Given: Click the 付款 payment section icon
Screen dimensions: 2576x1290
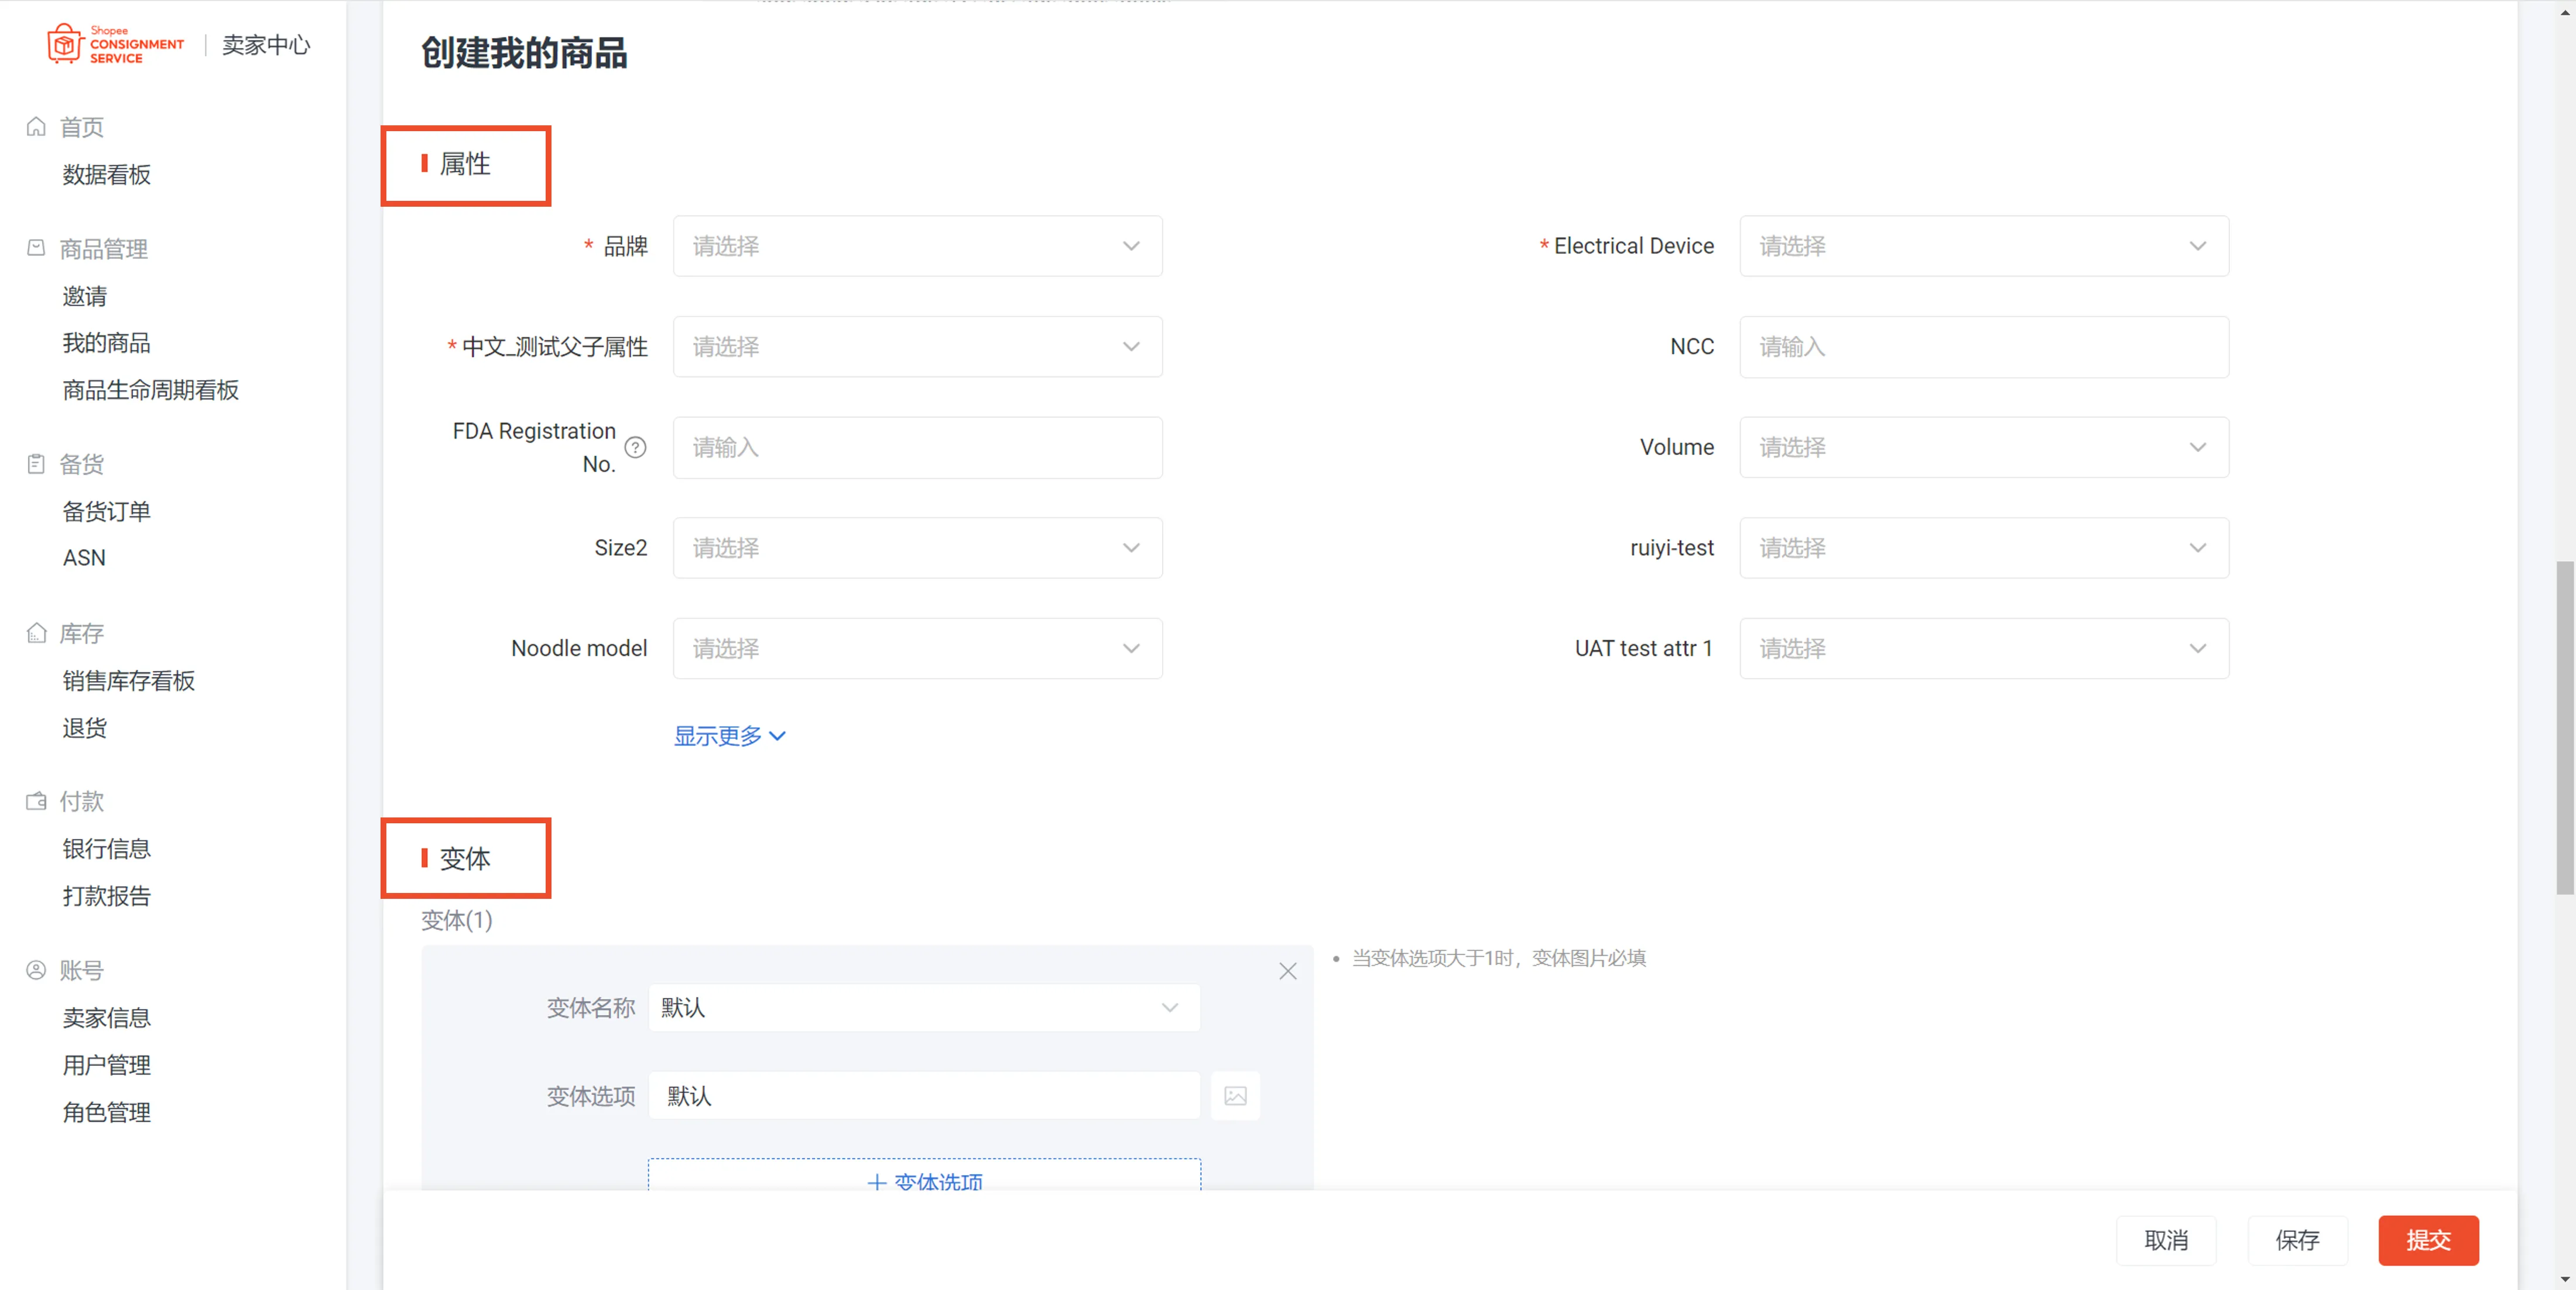Looking at the screenshot, I should tap(36, 801).
